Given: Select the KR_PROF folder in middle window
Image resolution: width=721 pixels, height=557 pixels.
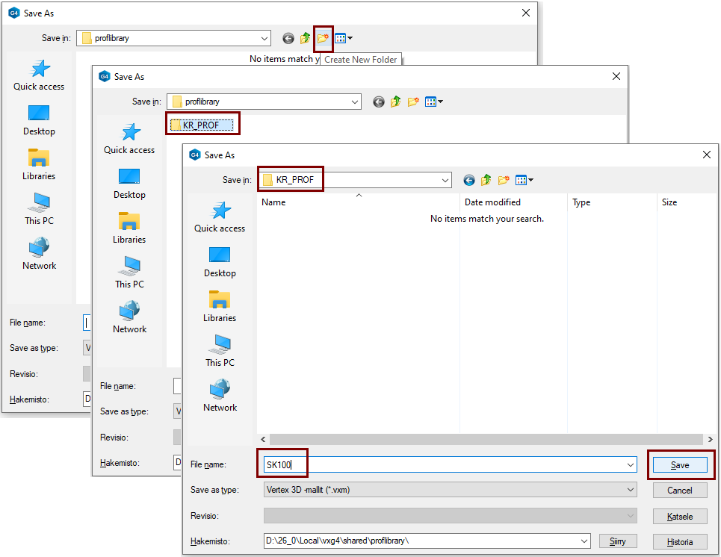Looking at the screenshot, I should 202,125.
